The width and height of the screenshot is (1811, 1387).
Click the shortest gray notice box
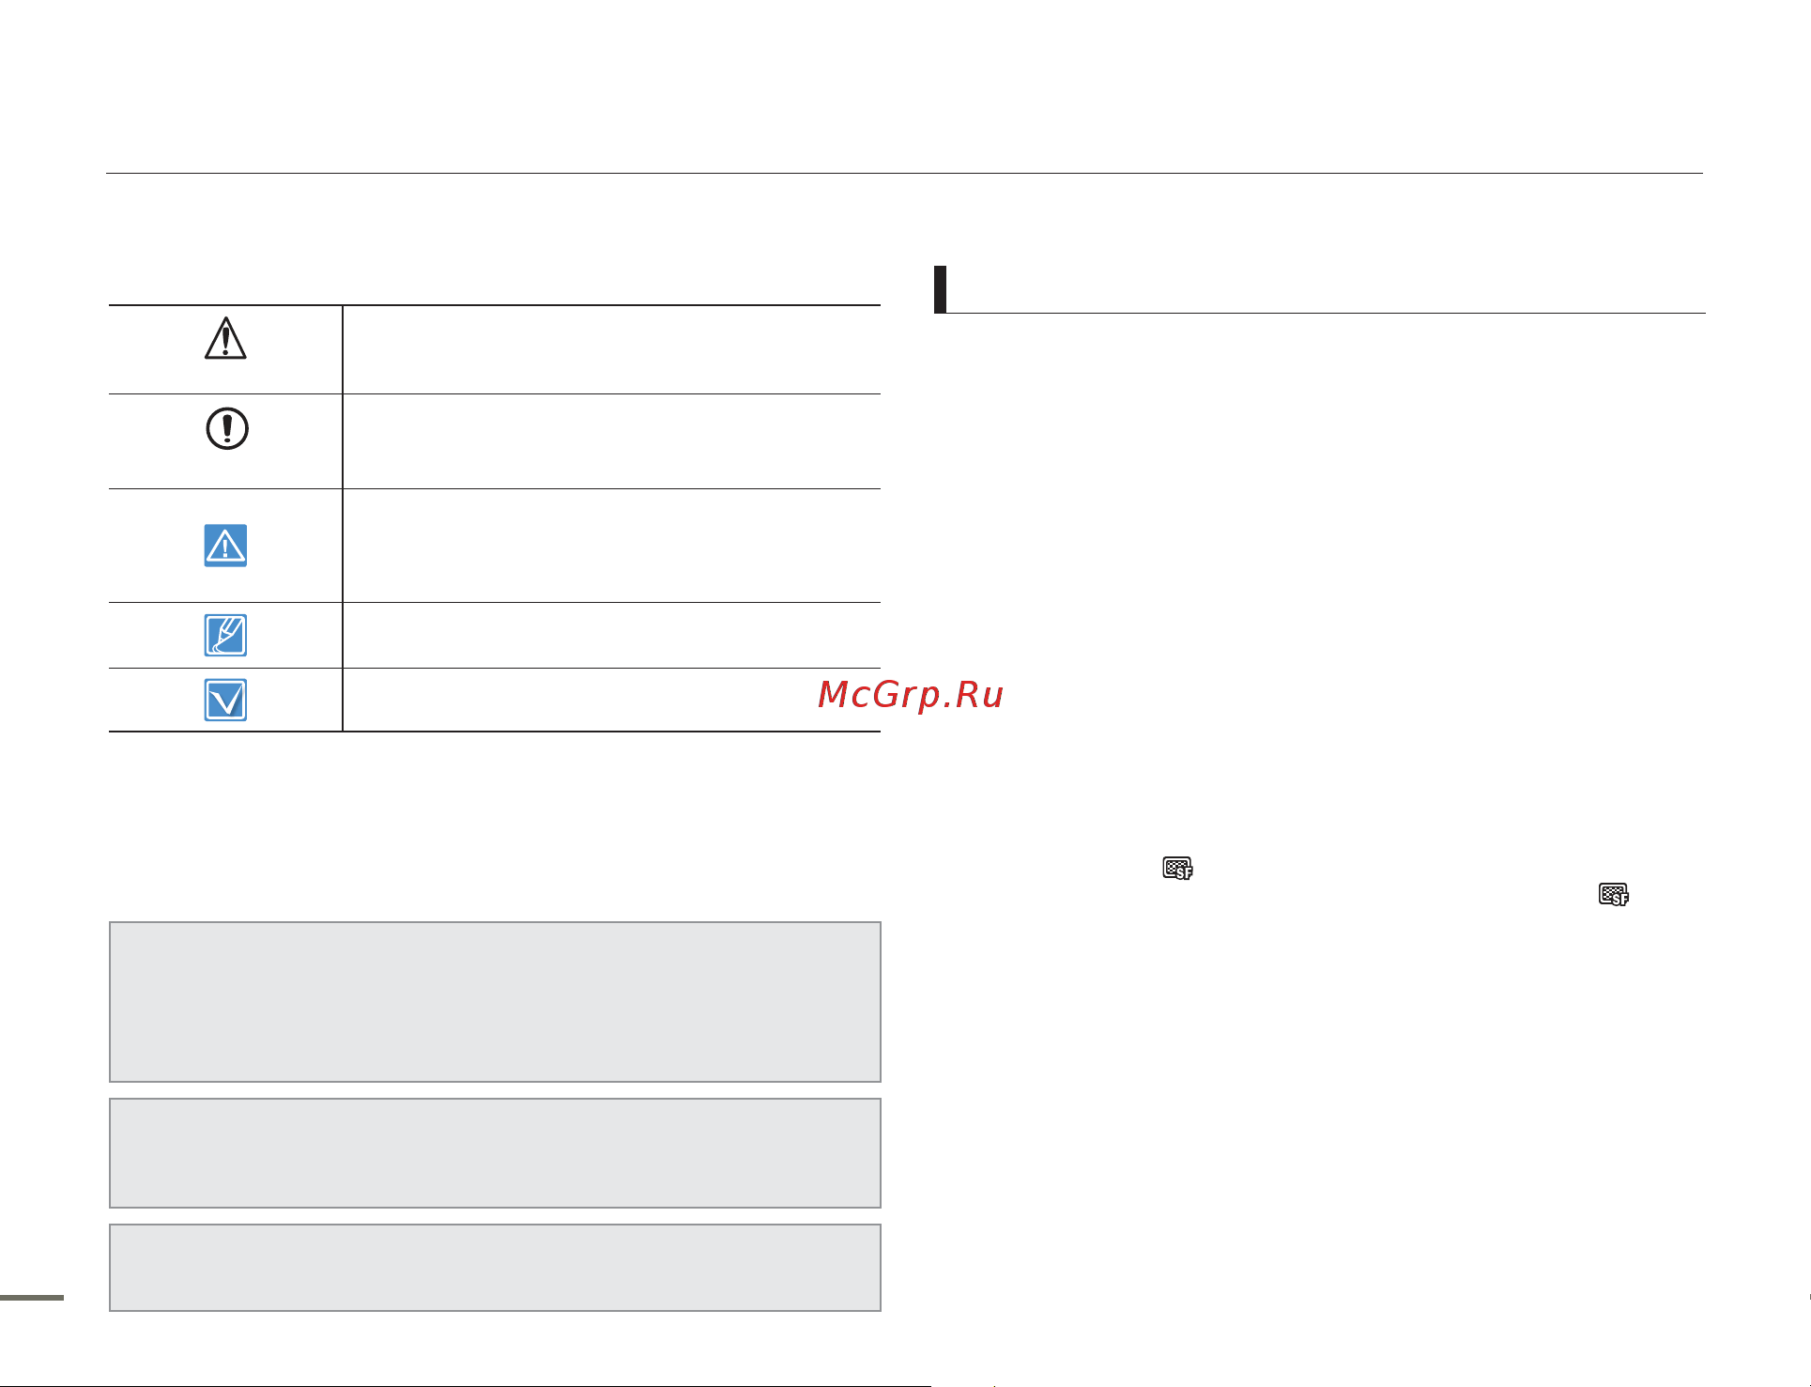495,1268
